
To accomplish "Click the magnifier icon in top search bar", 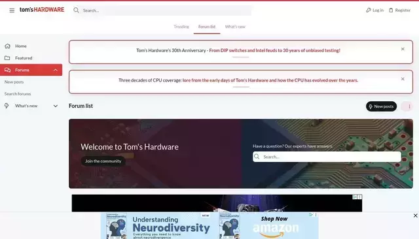I will [76, 10].
